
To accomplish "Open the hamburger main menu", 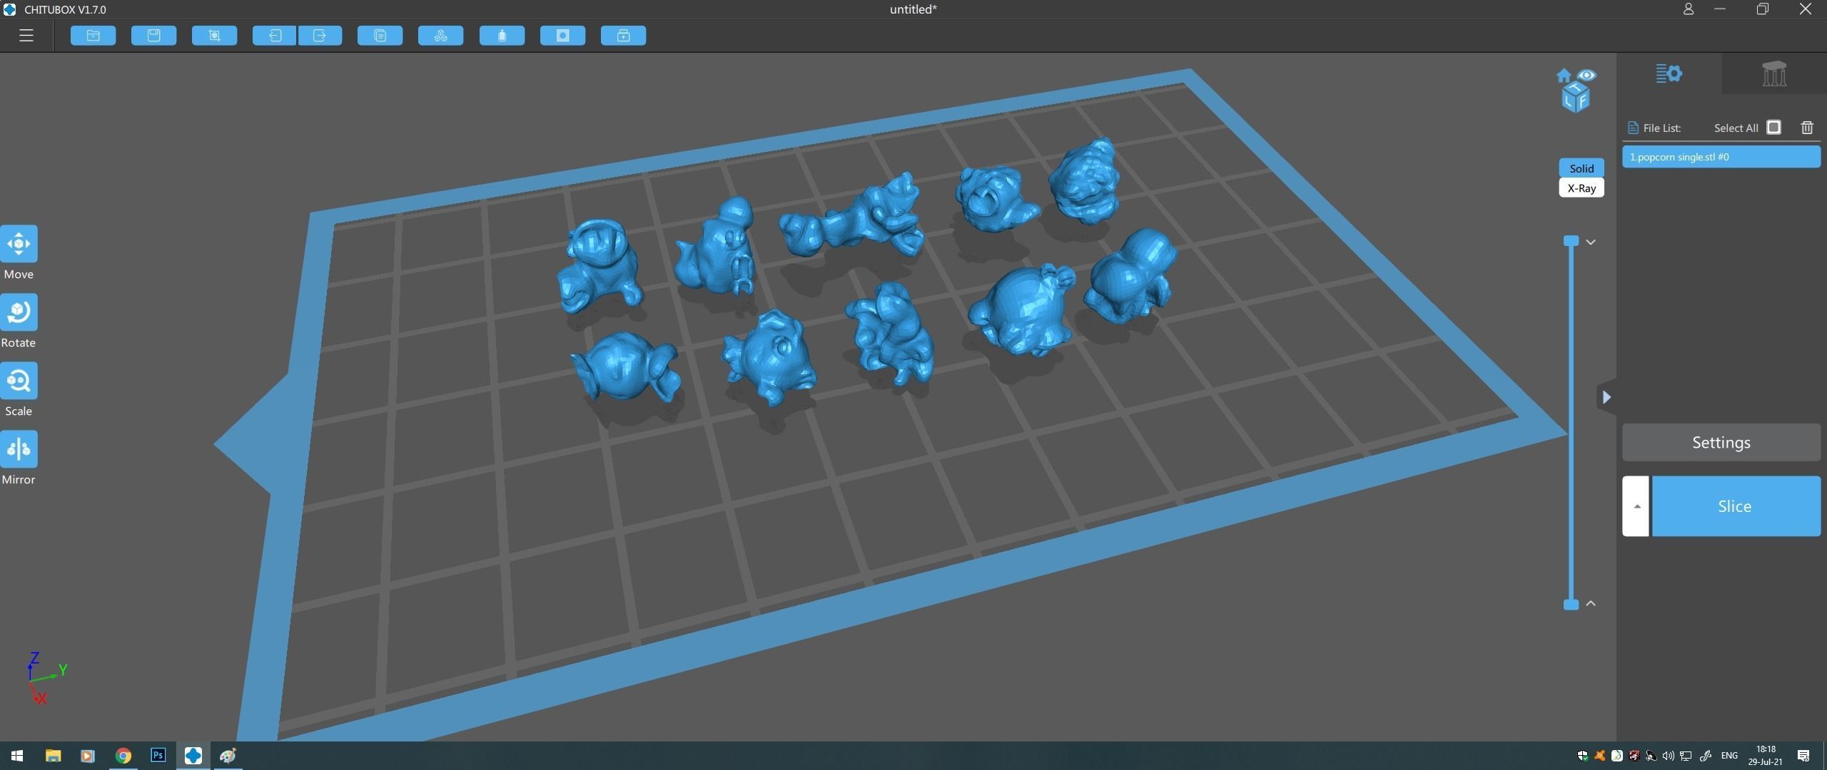I will click(x=26, y=36).
